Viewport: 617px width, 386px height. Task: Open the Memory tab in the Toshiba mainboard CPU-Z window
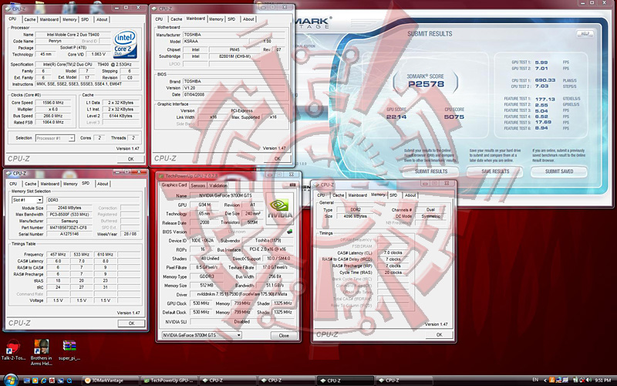pyautogui.click(x=216, y=19)
